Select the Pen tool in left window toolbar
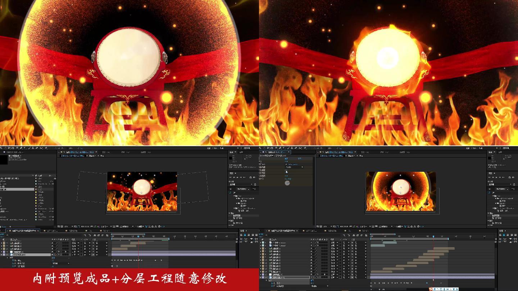 click(21, 148)
